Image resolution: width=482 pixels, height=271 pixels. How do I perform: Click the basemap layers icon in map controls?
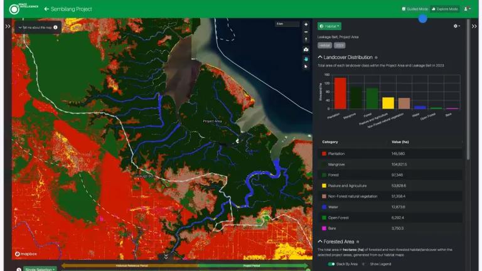click(306, 50)
